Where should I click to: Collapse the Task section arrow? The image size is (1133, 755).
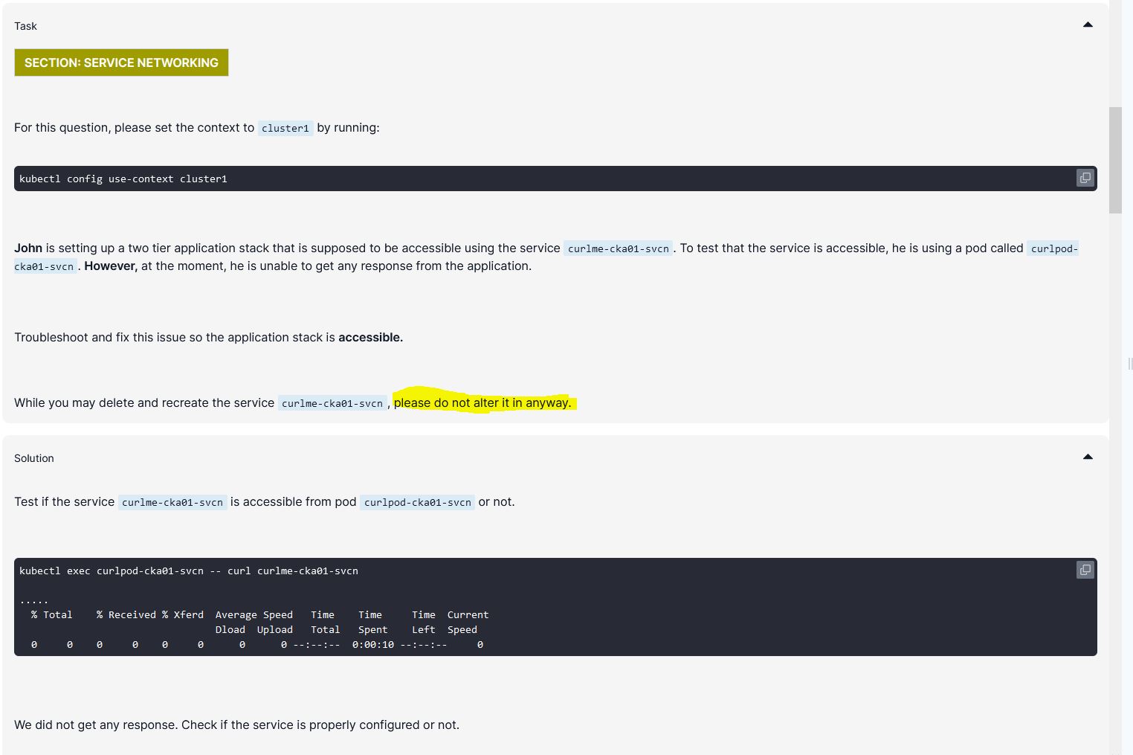coord(1088,25)
